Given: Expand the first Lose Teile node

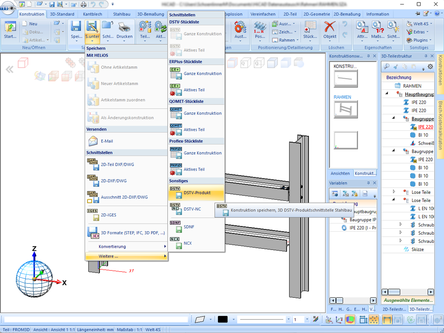Looking at the screenshot, I should [394, 192].
